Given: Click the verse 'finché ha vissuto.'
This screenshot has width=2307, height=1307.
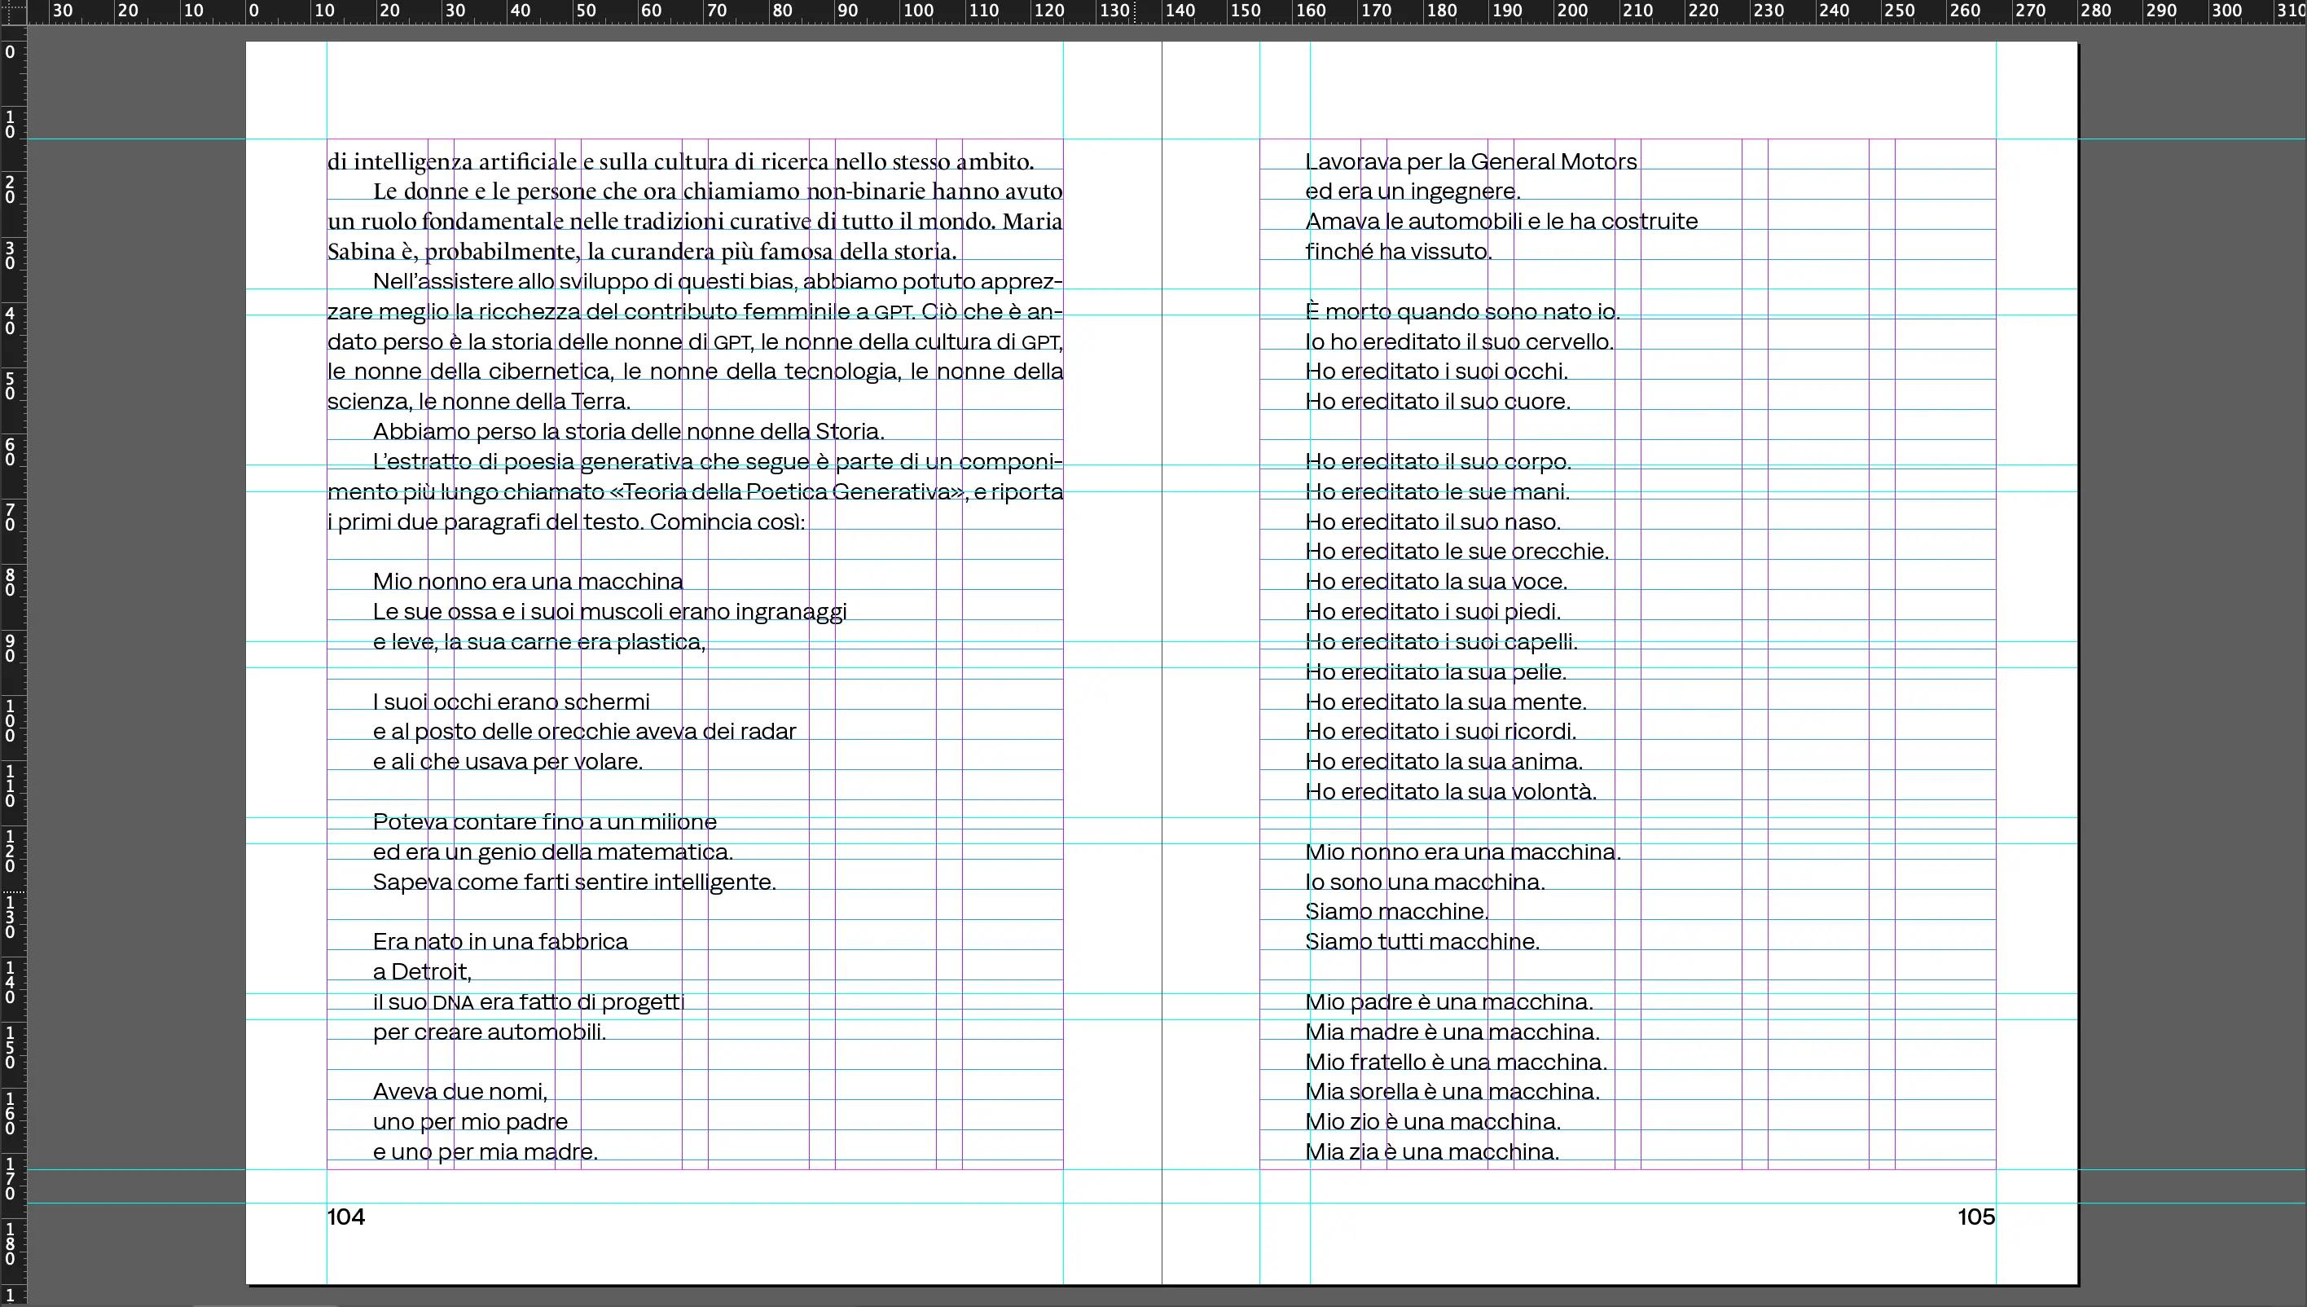Looking at the screenshot, I should tap(1399, 251).
